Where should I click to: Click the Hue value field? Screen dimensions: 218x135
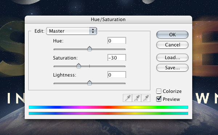117,41
